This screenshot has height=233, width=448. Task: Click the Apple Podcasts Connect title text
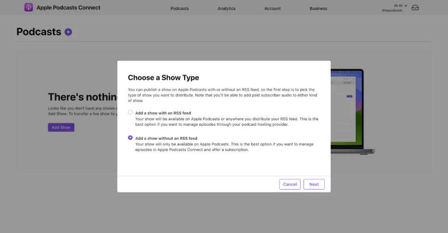[x=68, y=8]
